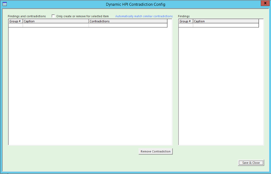Click empty Caption cell in contradictions table row
The image size is (271, 174).
(x=56, y=25)
